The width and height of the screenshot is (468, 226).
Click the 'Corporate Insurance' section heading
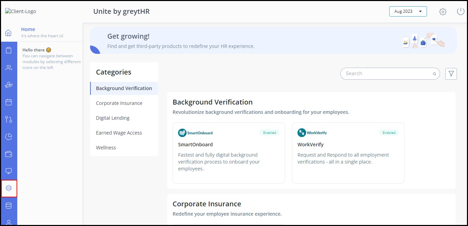click(207, 204)
